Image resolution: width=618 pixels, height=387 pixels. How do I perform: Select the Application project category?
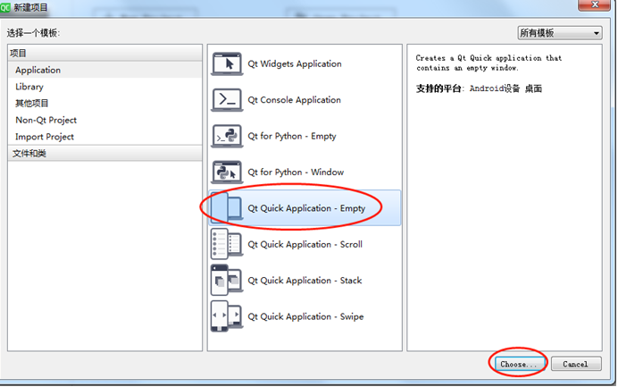point(104,70)
